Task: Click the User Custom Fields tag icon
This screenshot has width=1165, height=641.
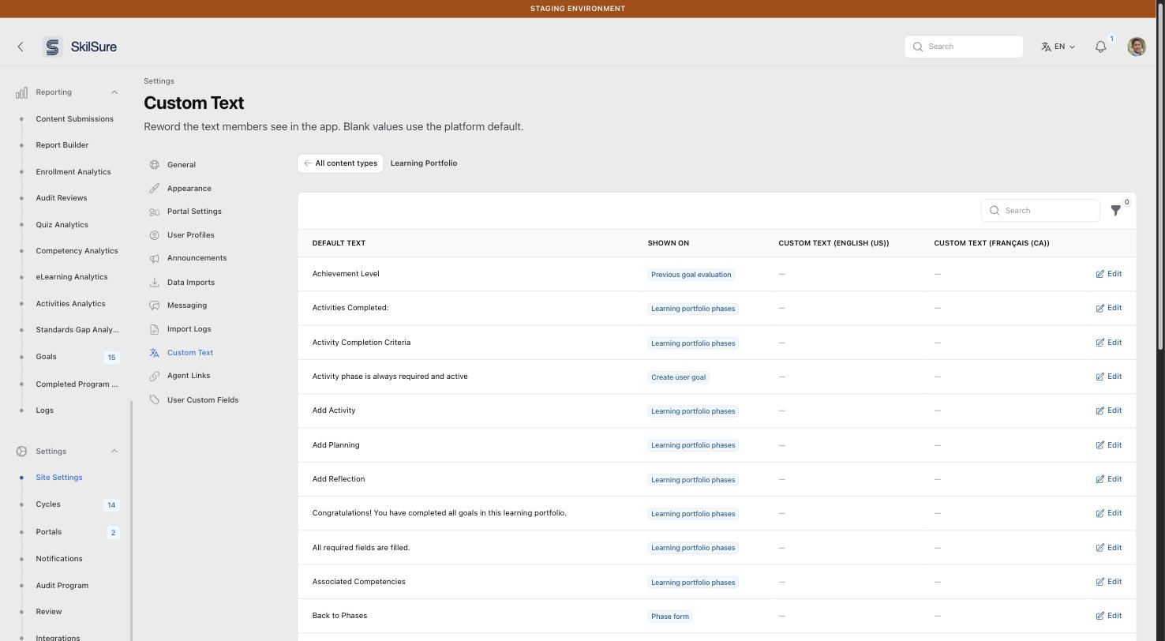Action: coord(155,400)
